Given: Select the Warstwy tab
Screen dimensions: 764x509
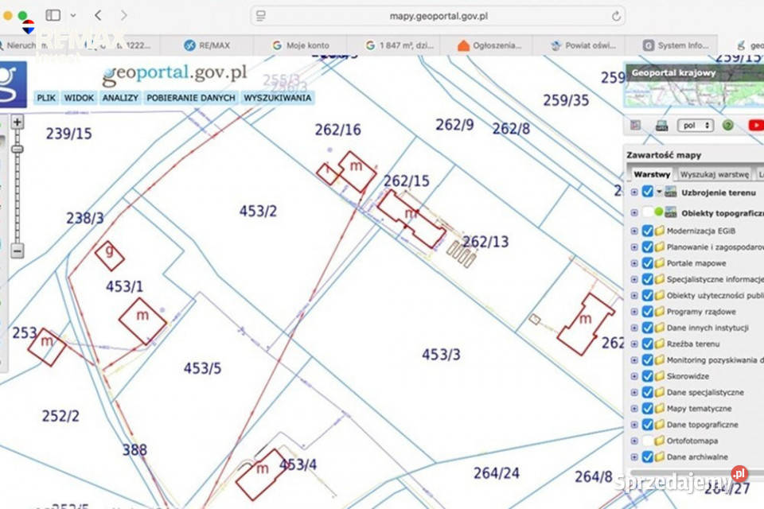Looking at the screenshot, I should click(x=652, y=174).
